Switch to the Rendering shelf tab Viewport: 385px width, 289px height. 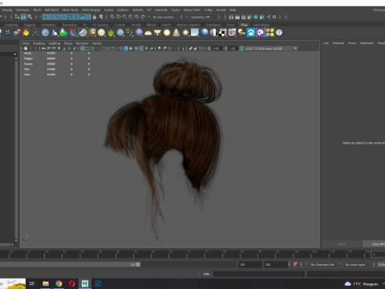(x=70, y=25)
